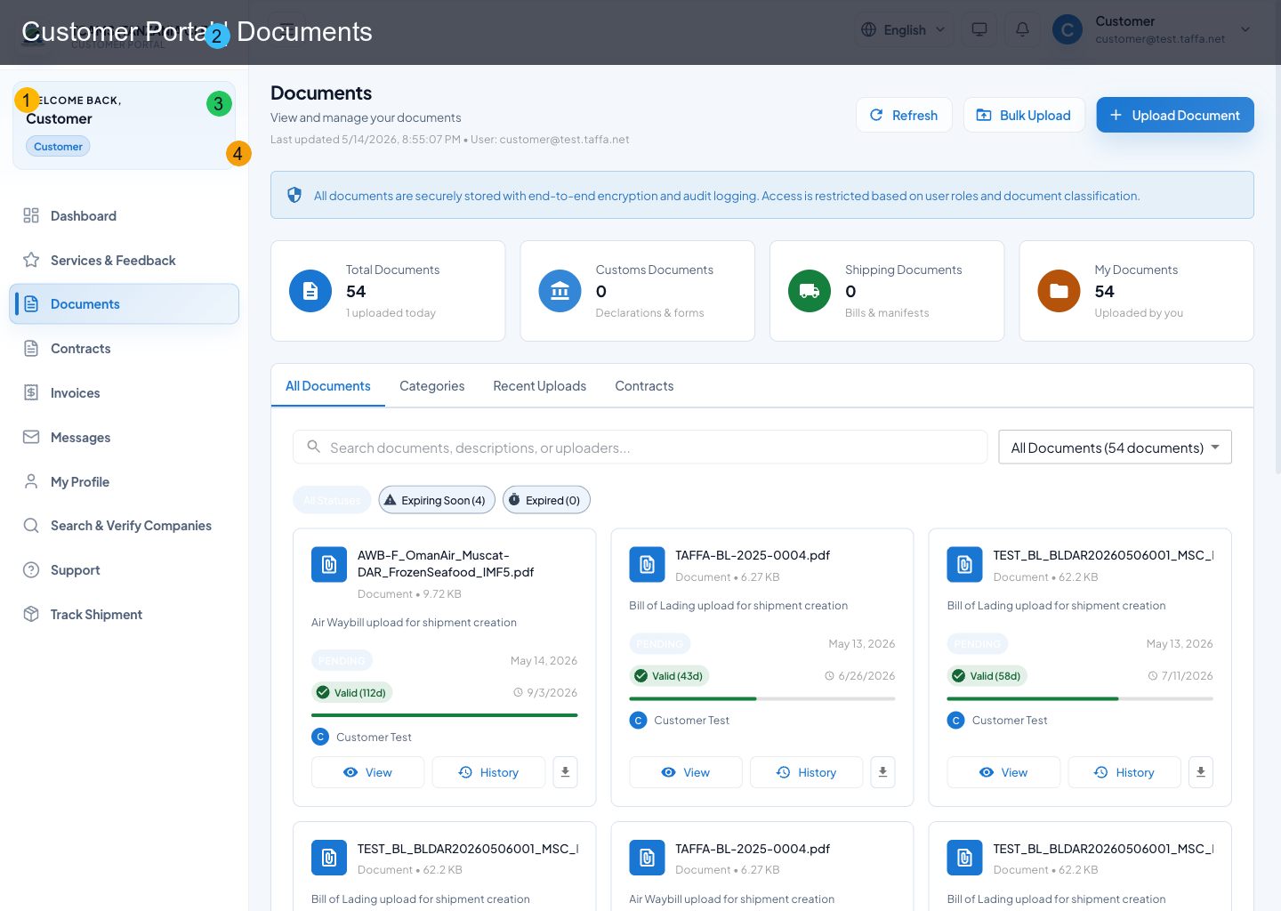The height and width of the screenshot is (911, 1281).
Task: Click History on first TAFFA-BL-2025-0004.pdf card
Action: click(807, 772)
